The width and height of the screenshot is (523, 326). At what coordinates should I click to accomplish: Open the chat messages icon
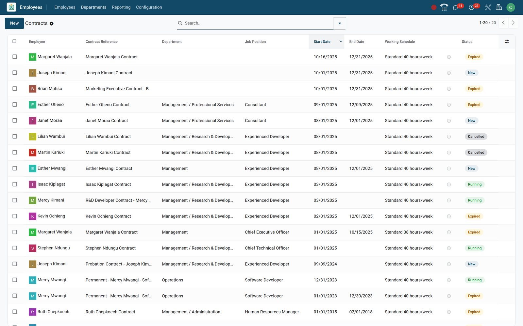coord(455,7)
